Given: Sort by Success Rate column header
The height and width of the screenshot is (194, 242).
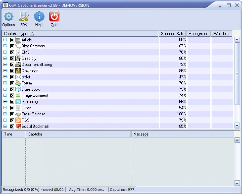Looking at the screenshot, I should 172,34.
